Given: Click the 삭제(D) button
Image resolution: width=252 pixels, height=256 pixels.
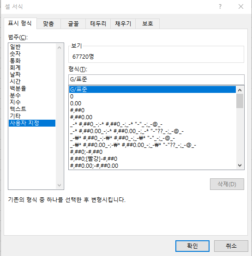Looking at the screenshot, I should pos(227,184).
